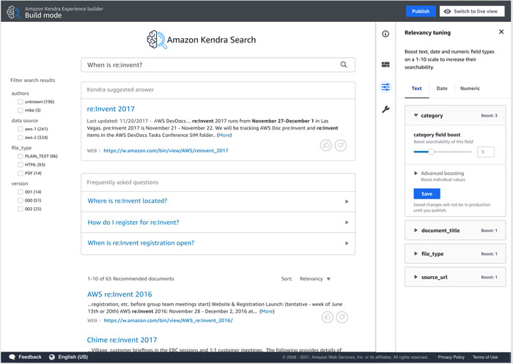Image resolution: width=513 pixels, height=364 pixels.
Task: Switch to the Text tab
Action: click(x=416, y=89)
